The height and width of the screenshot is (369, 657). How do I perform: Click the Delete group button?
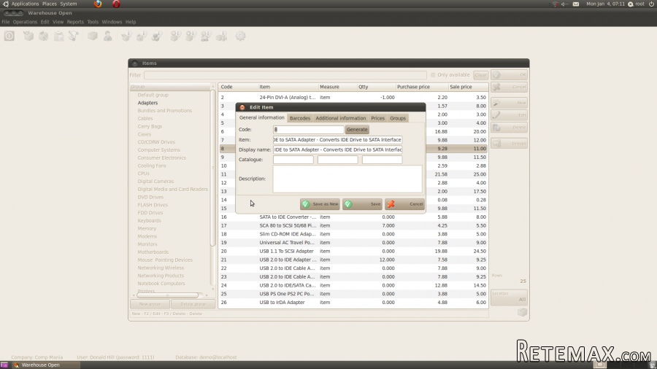193,304
